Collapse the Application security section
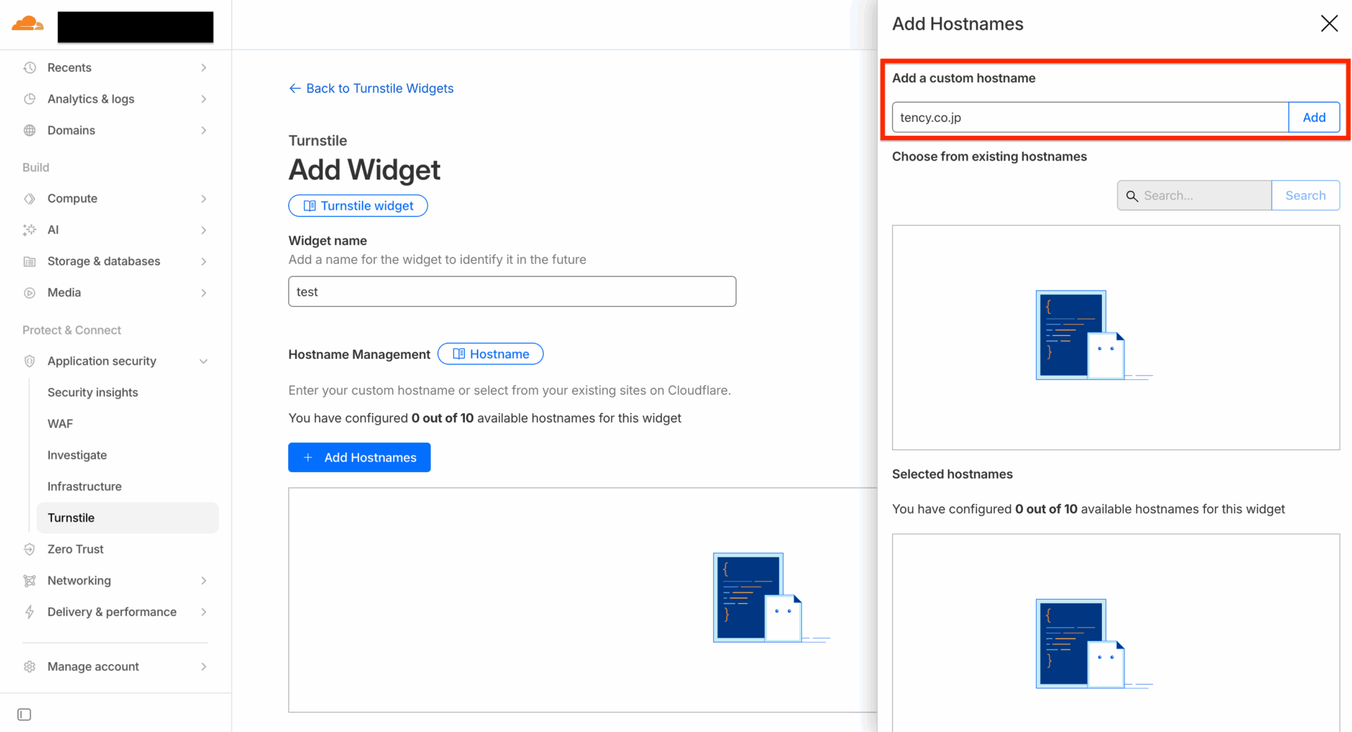The height and width of the screenshot is (732, 1352). [204, 361]
